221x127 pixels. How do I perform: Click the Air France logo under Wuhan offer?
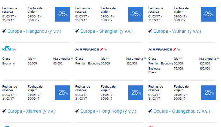pyautogui.click(x=162, y=50)
